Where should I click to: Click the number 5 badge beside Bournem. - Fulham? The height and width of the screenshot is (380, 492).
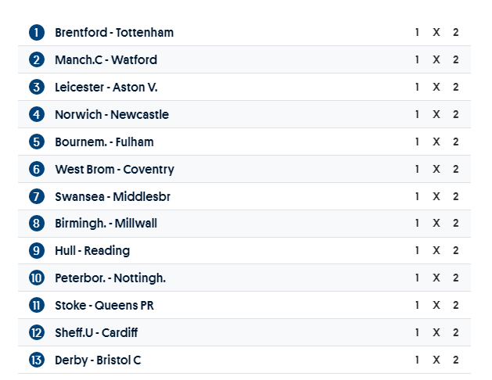coord(37,142)
